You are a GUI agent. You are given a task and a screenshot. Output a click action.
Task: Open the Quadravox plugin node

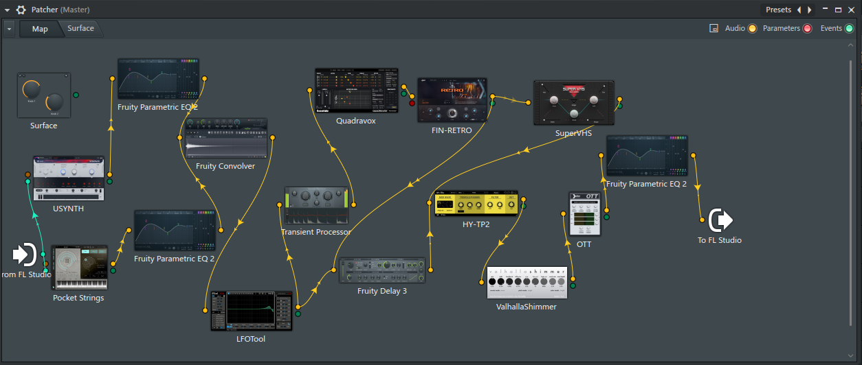click(356, 91)
